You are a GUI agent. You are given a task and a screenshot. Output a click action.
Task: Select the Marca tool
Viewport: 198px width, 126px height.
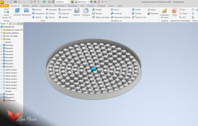[x=152, y=10]
